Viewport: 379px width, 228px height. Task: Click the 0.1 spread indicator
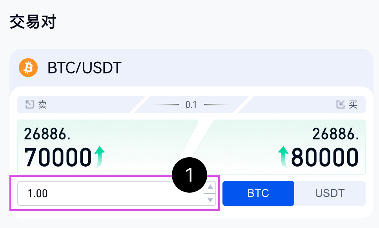(x=191, y=105)
